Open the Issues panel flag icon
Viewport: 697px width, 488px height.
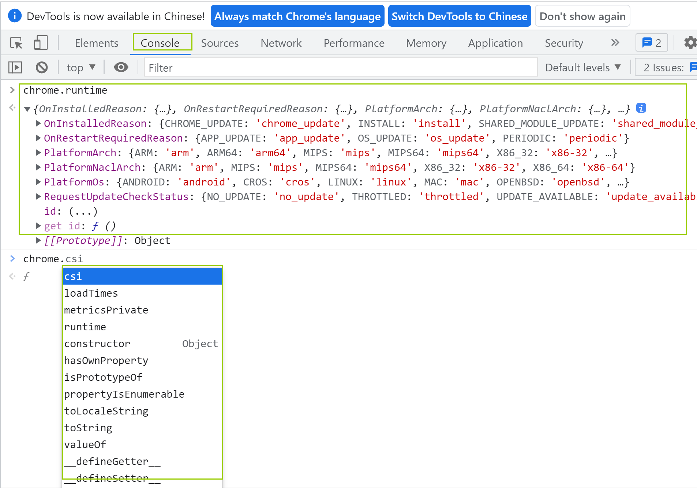(x=694, y=67)
